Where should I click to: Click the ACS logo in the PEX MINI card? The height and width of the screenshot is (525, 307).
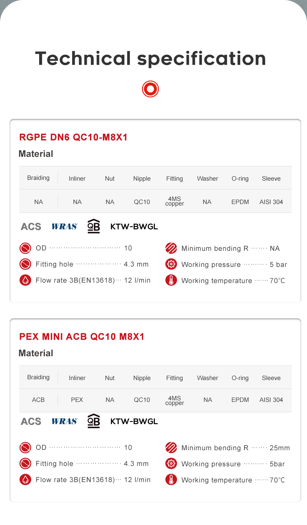(x=31, y=421)
